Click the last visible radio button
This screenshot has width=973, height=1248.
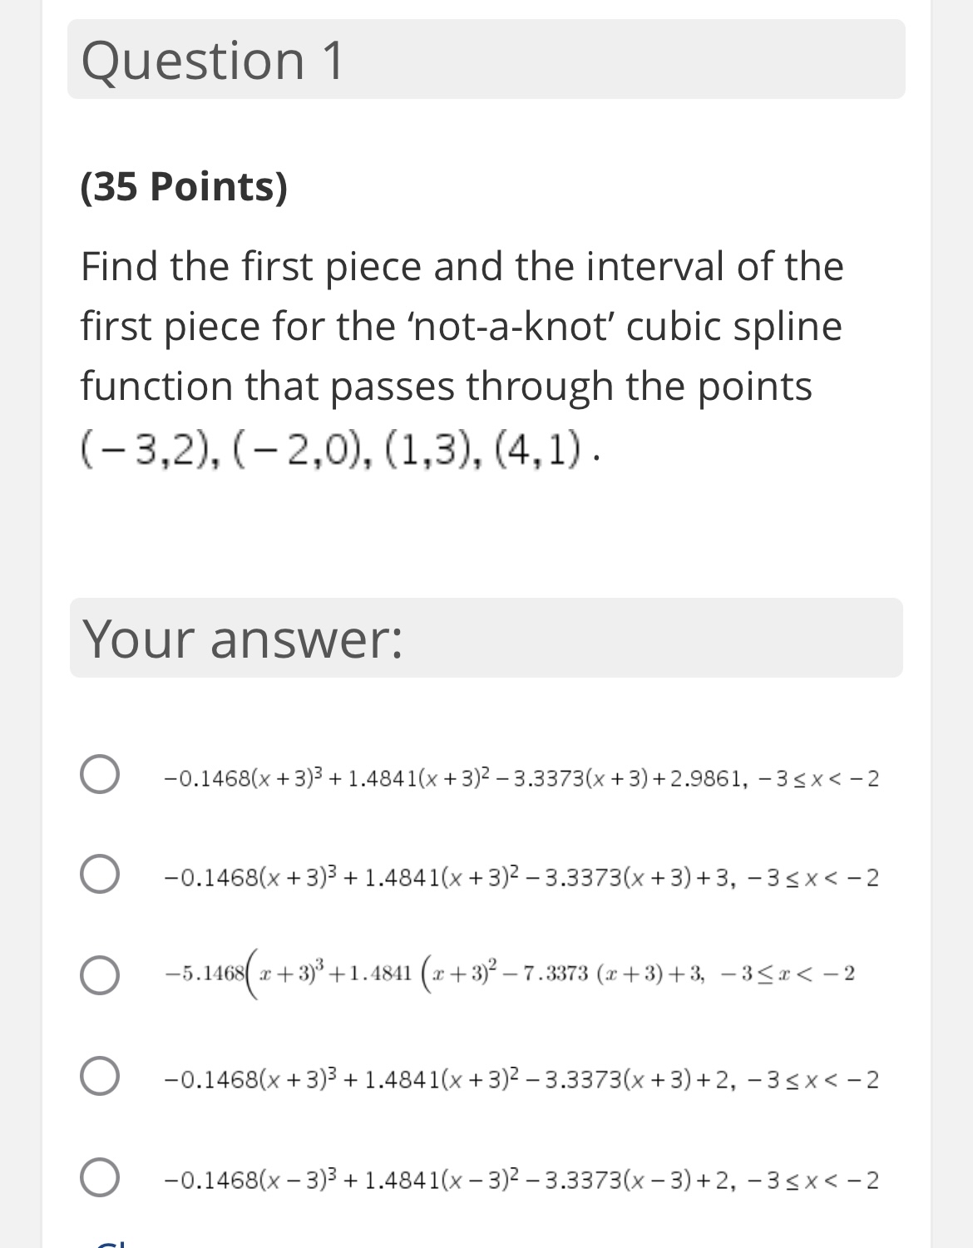coord(100,1177)
